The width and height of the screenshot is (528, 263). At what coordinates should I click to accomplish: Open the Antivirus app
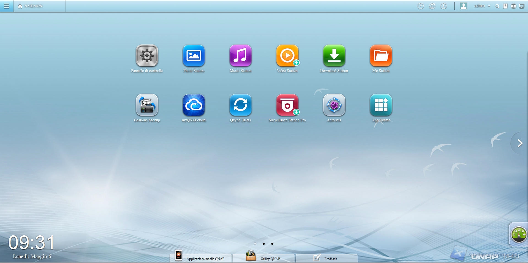(334, 105)
